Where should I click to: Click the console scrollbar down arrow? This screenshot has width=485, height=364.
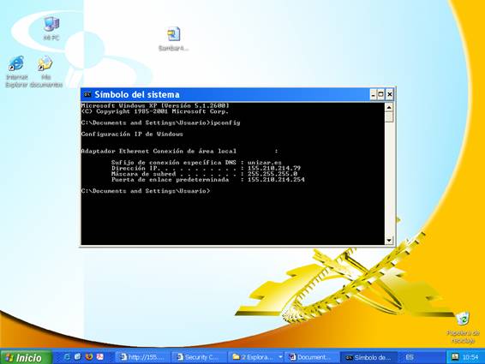click(x=389, y=240)
